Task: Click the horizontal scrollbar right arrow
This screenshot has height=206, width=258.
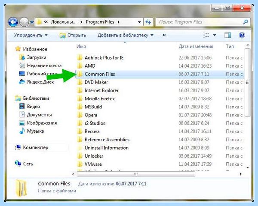Action: (x=241, y=174)
